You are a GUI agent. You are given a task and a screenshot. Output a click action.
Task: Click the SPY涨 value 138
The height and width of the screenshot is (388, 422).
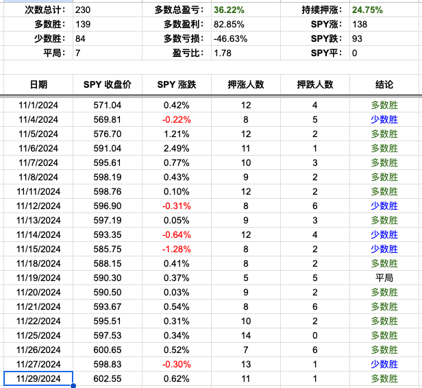(360, 24)
